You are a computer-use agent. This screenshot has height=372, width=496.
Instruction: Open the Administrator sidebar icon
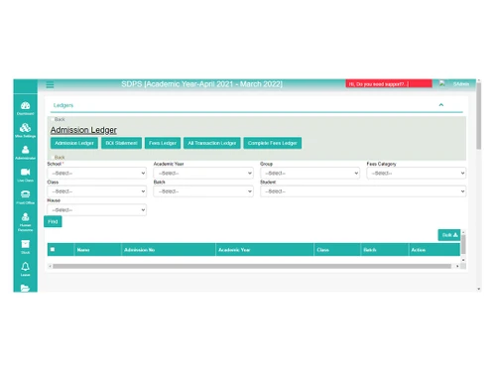point(25,152)
